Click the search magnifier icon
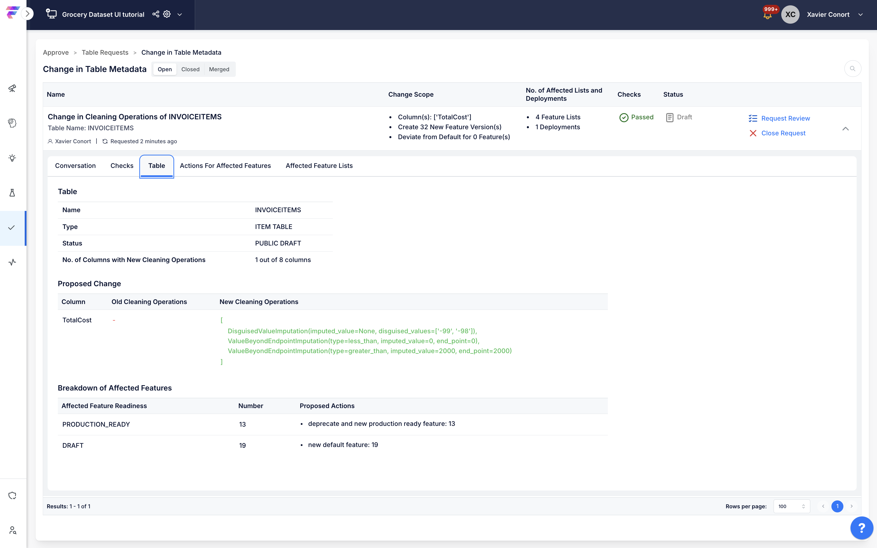This screenshot has width=877, height=548. [853, 68]
